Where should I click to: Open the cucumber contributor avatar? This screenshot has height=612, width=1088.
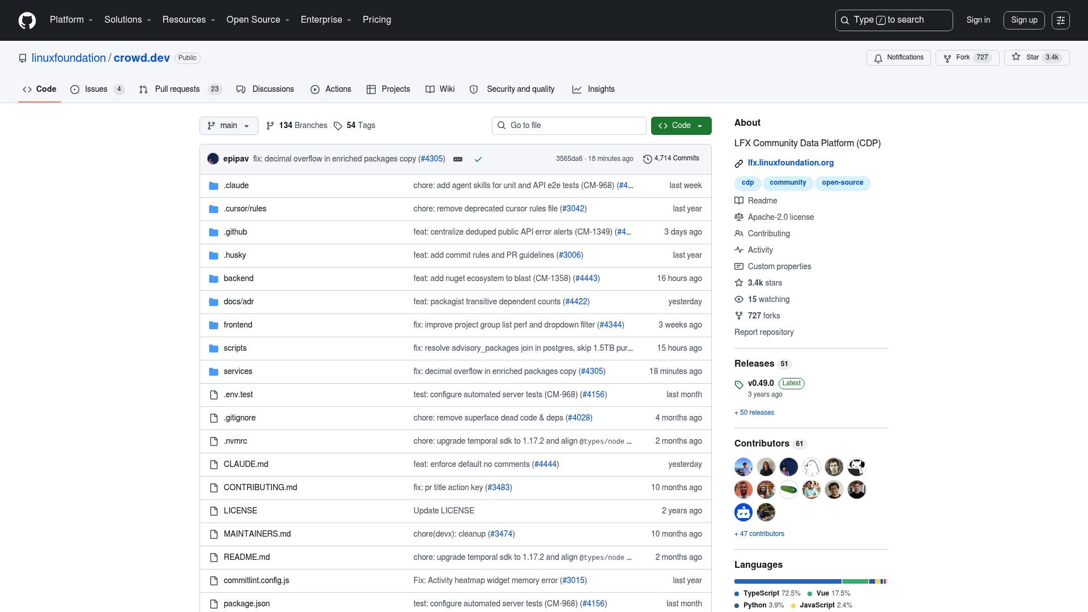coord(789,490)
